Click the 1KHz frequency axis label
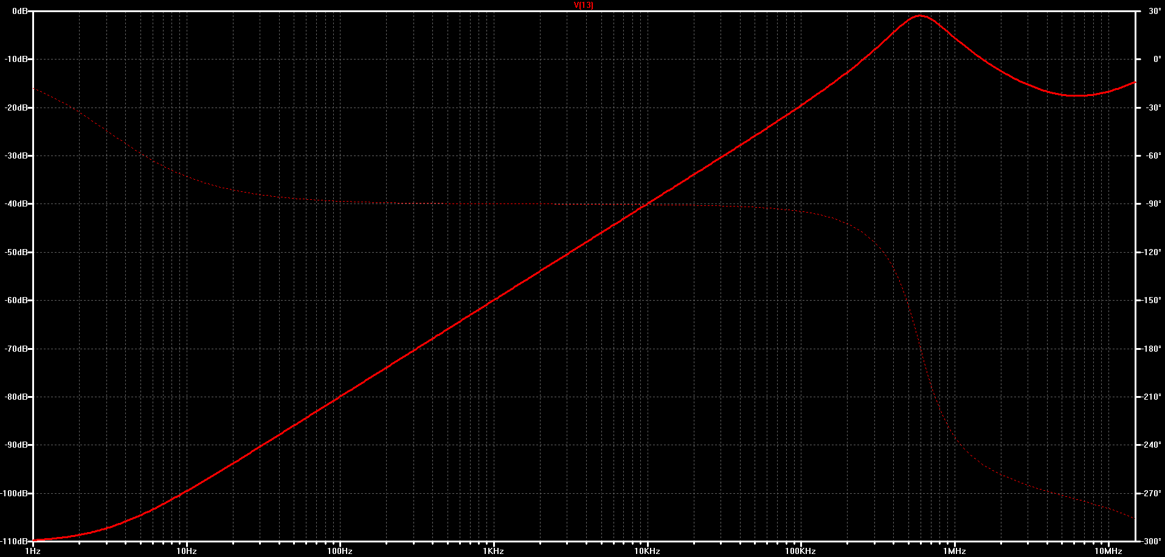 [x=494, y=551]
